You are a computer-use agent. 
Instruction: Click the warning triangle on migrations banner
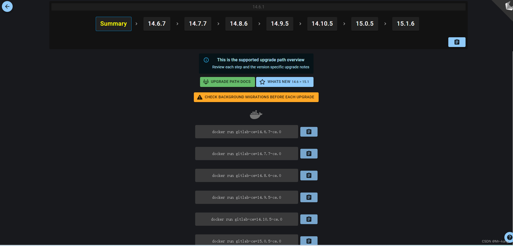click(x=200, y=97)
